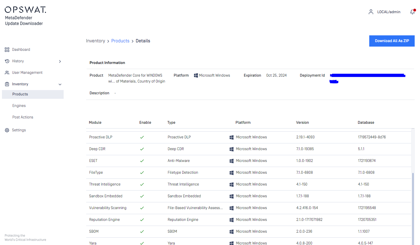The width and height of the screenshot is (420, 245).
Task: Click Windows icon in SBOM row
Action: pyautogui.click(x=232, y=232)
